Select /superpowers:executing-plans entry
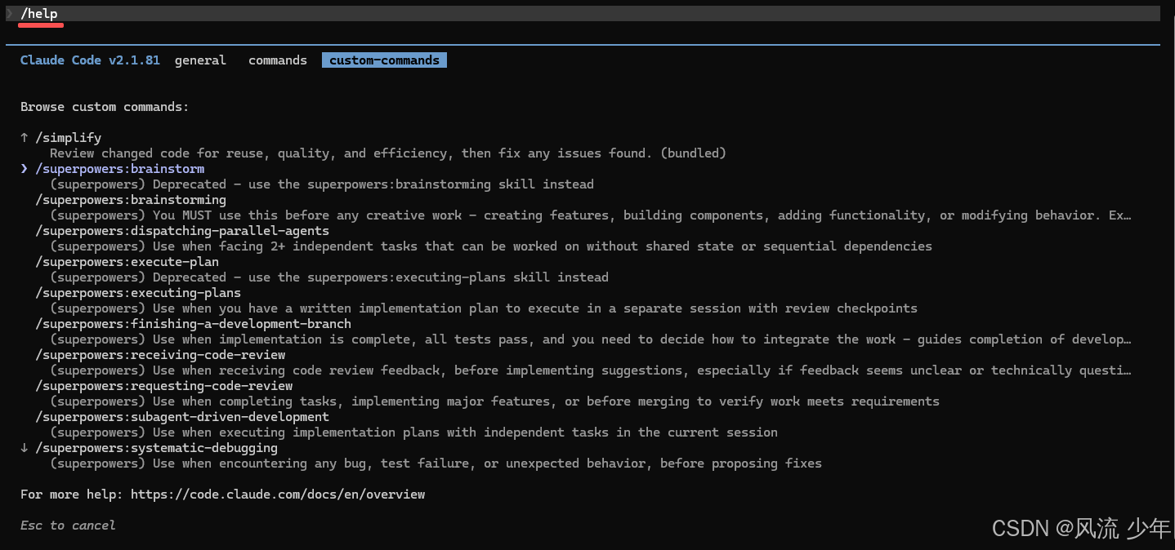This screenshot has height=550, width=1175. pyautogui.click(x=138, y=293)
